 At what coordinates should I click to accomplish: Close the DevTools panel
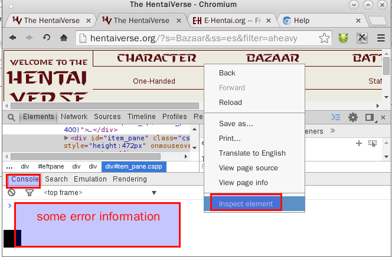coord(383,117)
